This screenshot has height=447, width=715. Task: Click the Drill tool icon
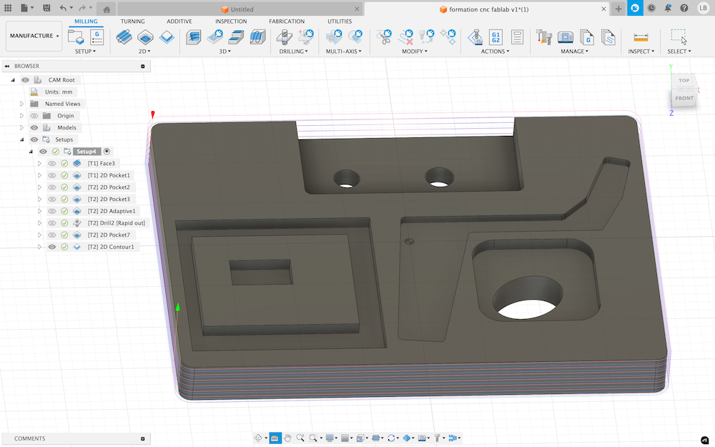285,37
